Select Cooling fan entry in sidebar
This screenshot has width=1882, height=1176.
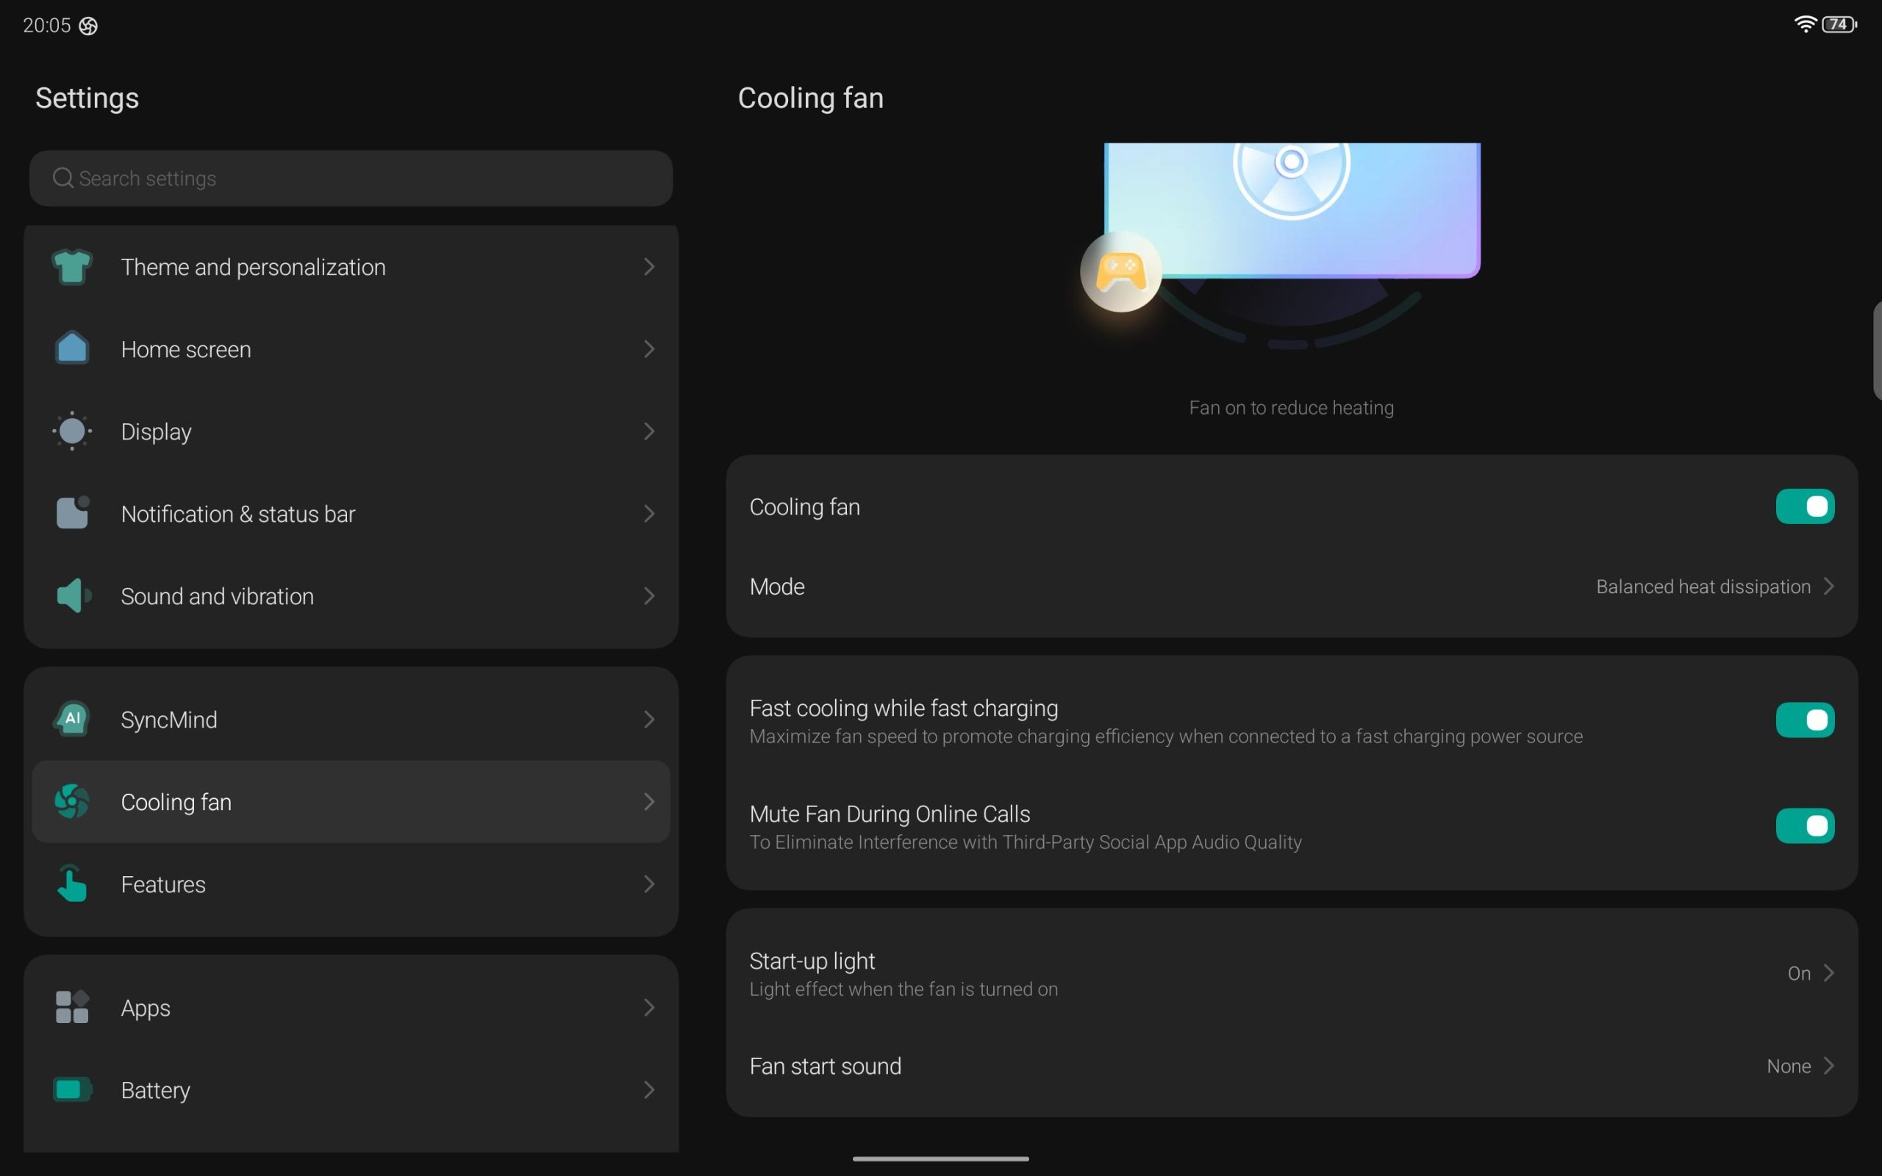(351, 801)
